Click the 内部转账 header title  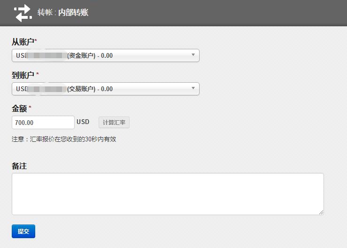pyautogui.click(x=73, y=13)
